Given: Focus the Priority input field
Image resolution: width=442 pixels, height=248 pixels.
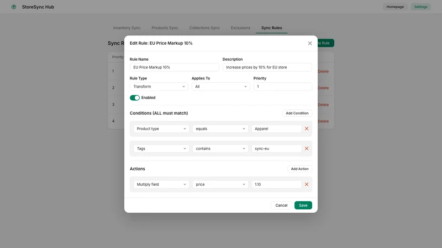Looking at the screenshot, I should point(283,87).
